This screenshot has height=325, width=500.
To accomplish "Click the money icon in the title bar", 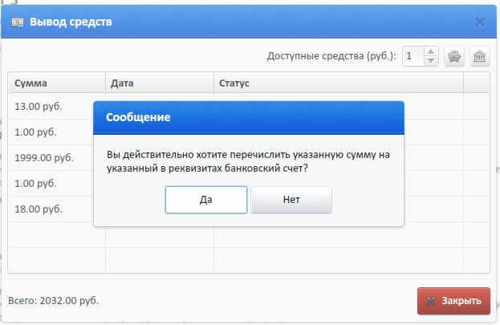I will [18, 22].
